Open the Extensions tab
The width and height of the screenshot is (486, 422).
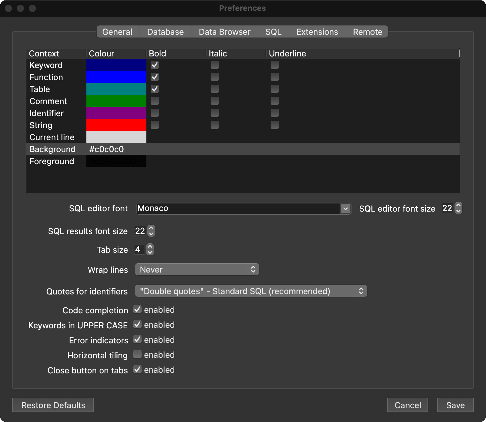(317, 32)
